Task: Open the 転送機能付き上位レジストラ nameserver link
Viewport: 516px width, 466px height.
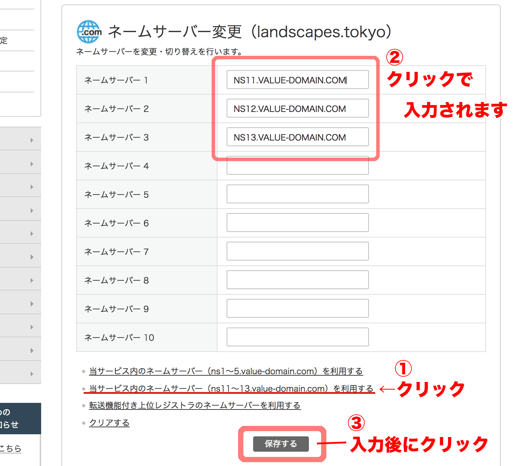Action: [x=195, y=405]
